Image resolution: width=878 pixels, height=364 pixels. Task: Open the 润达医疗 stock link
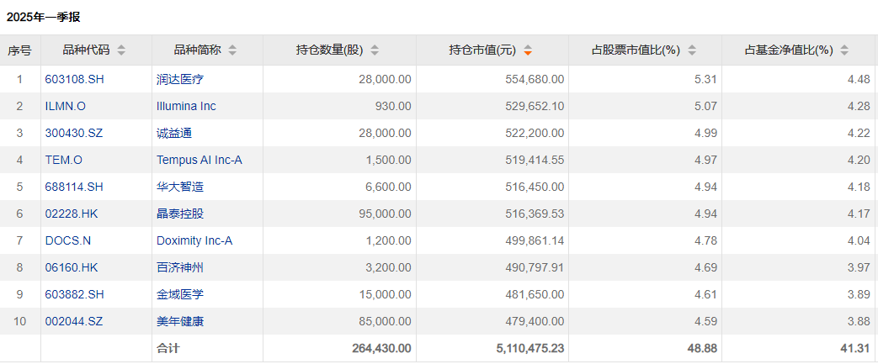pos(180,79)
